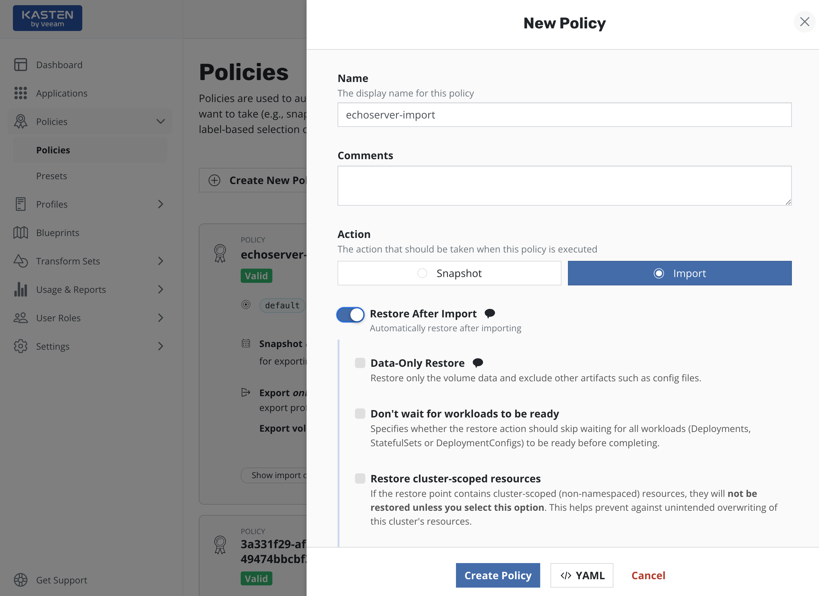Image resolution: width=819 pixels, height=596 pixels.
Task: Click the Create Policy button
Action: [498, 575]
